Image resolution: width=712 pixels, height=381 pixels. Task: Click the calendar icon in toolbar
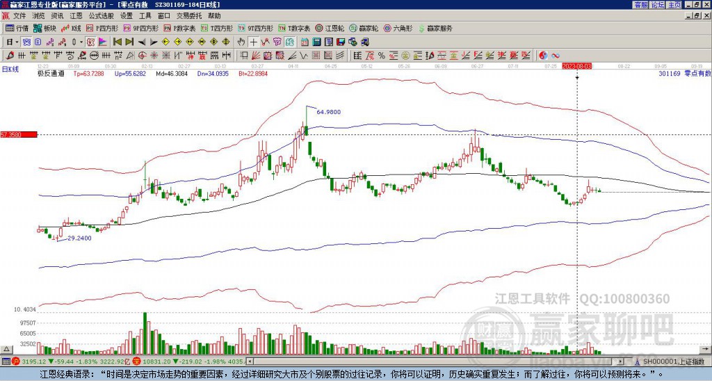[305, 42]
